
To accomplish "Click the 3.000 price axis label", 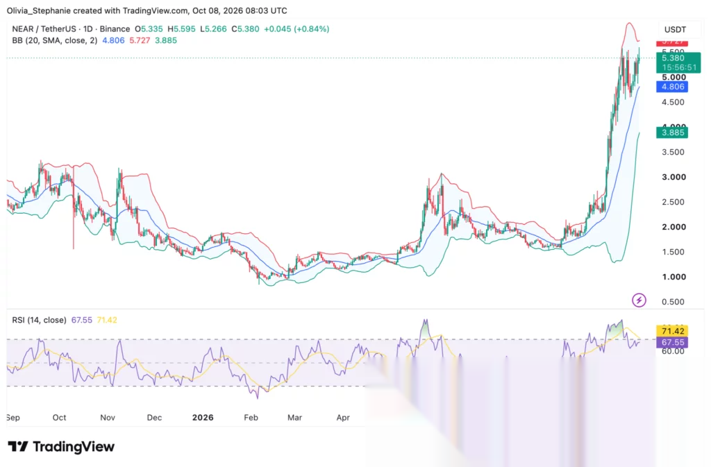I will (x=674, y=177).
